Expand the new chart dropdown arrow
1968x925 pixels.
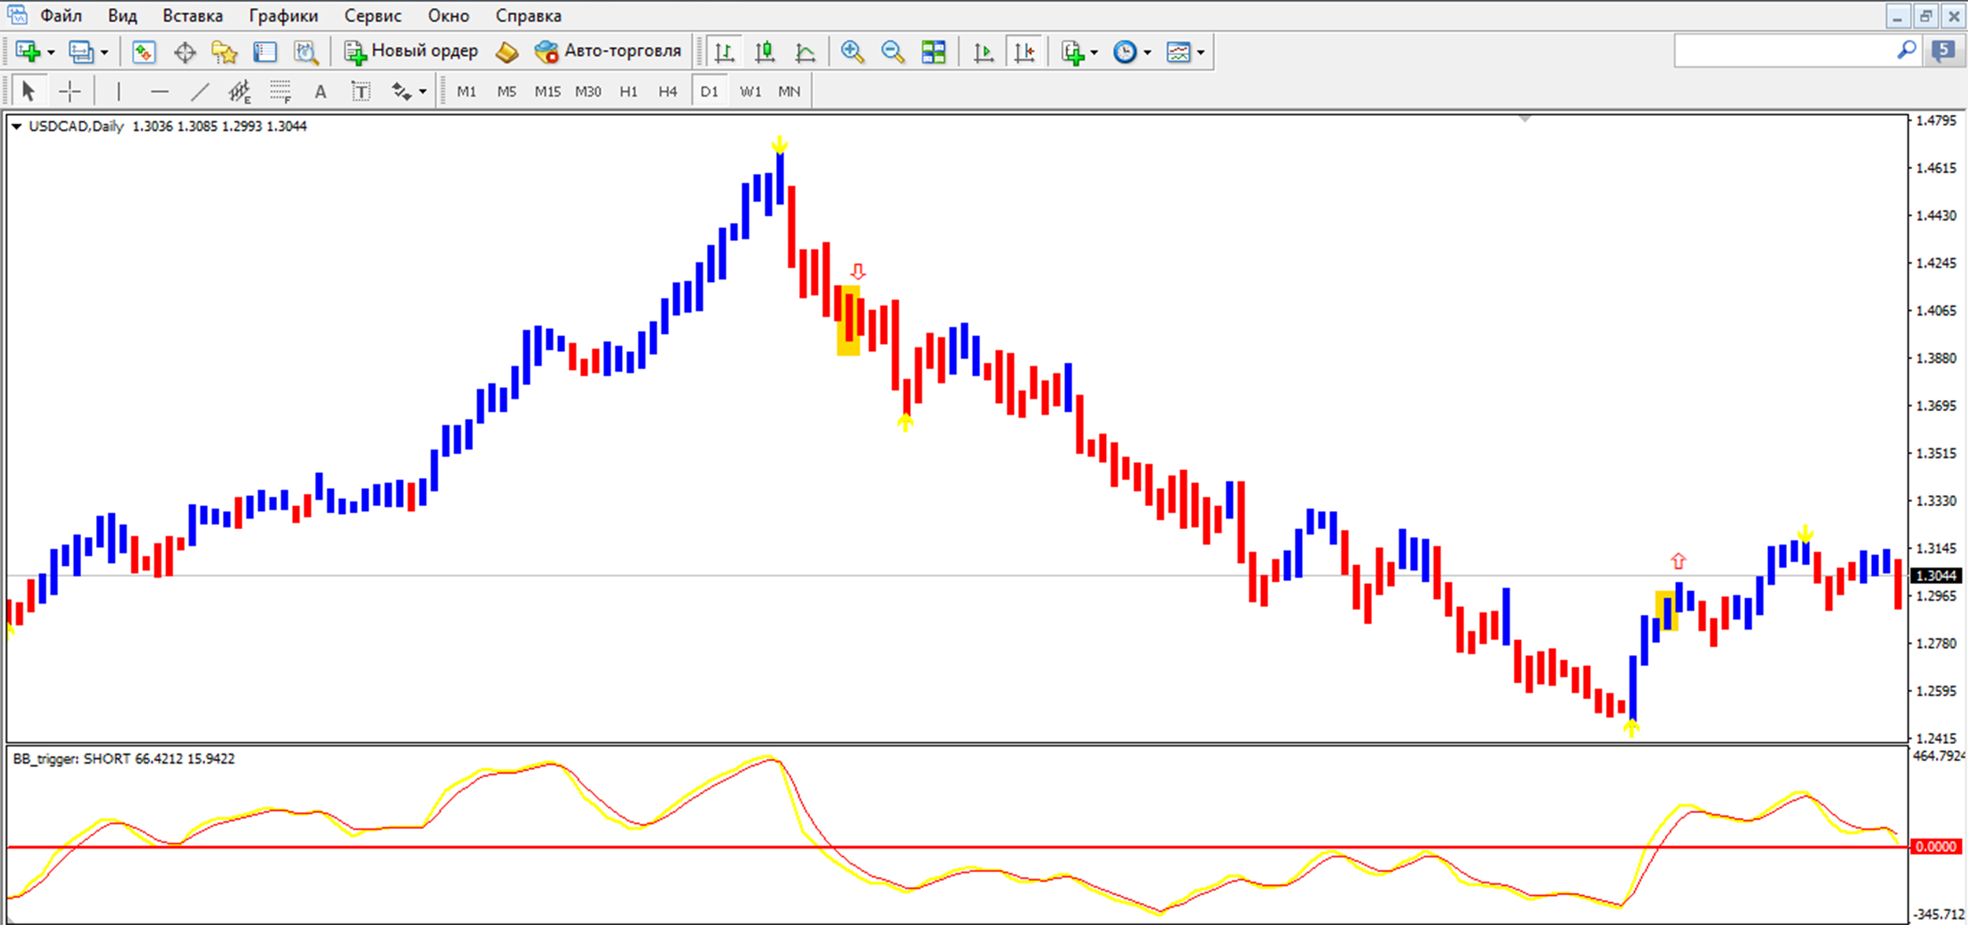[x=51, y=53]
